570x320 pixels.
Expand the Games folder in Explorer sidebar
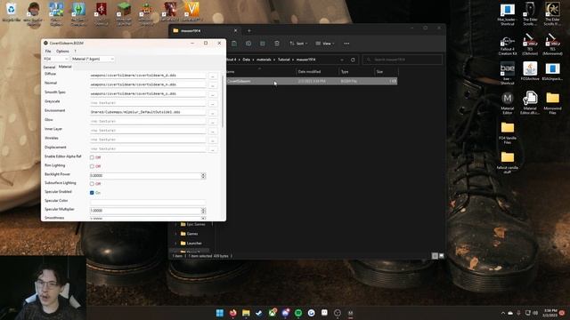(176, 234)
